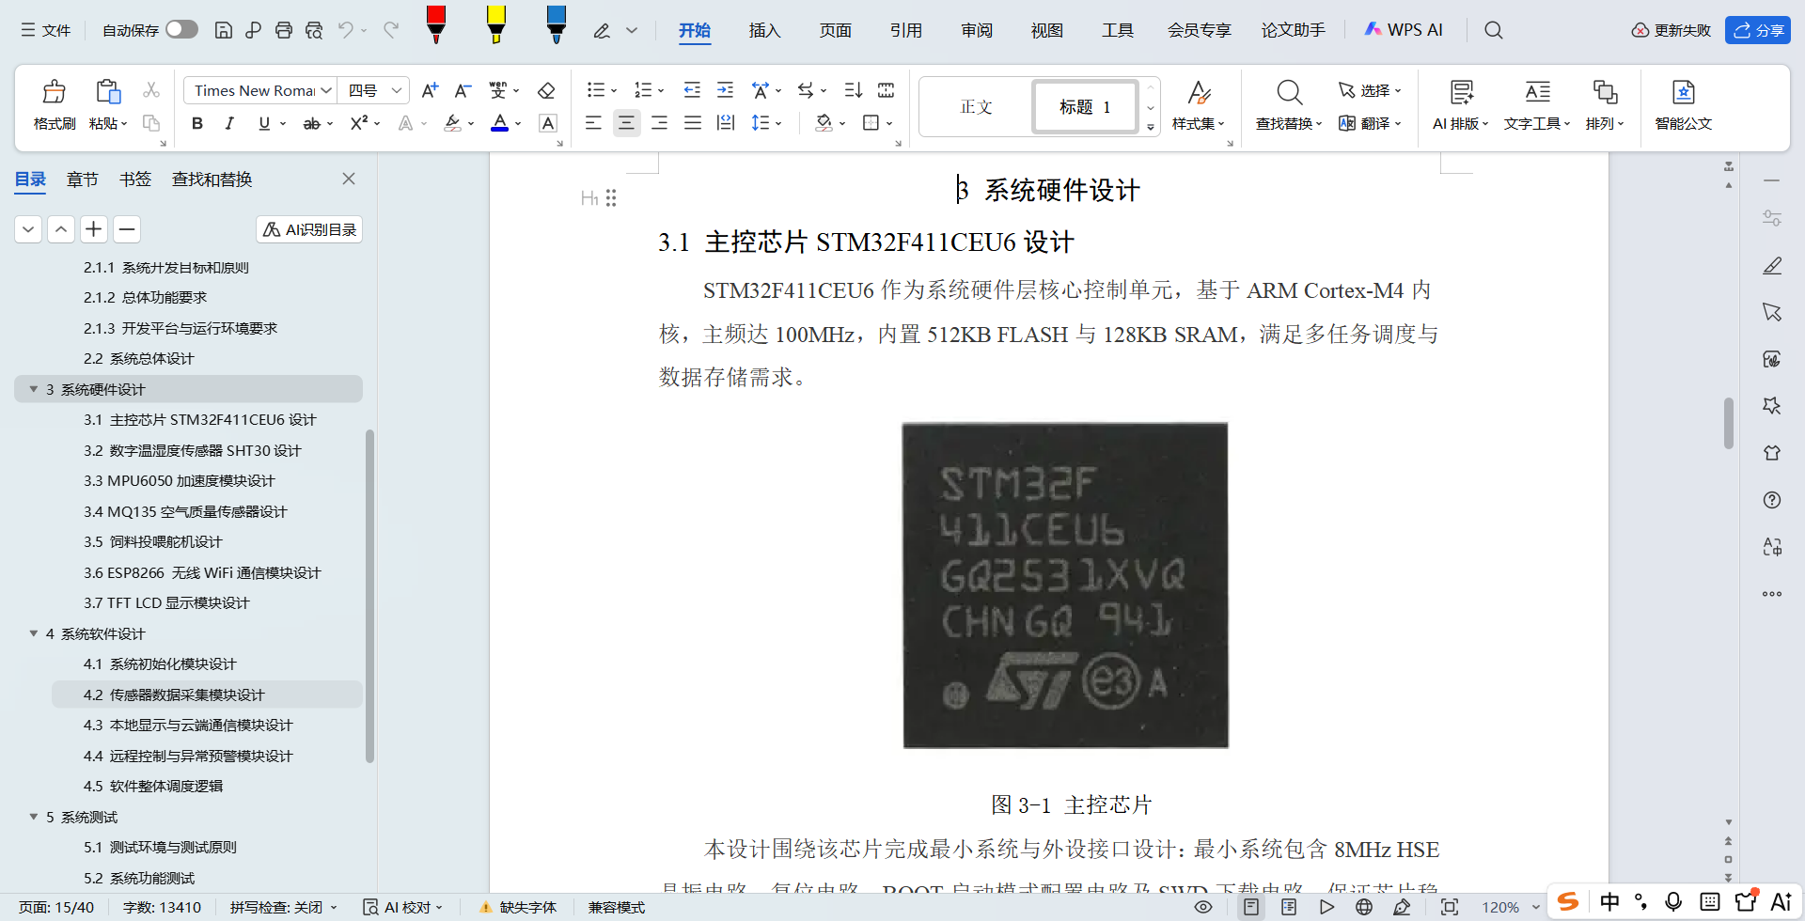Go to outline item '4.2 传感器数据采集模块设计'
1805x921 pixels.
207,695
